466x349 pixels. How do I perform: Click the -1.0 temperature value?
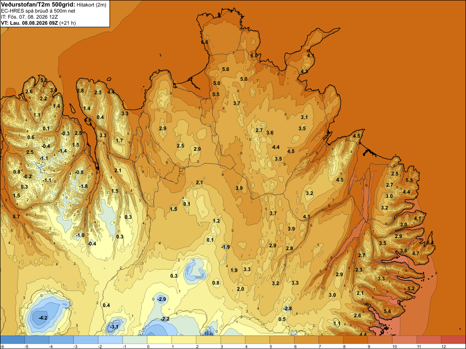point(80,235)
